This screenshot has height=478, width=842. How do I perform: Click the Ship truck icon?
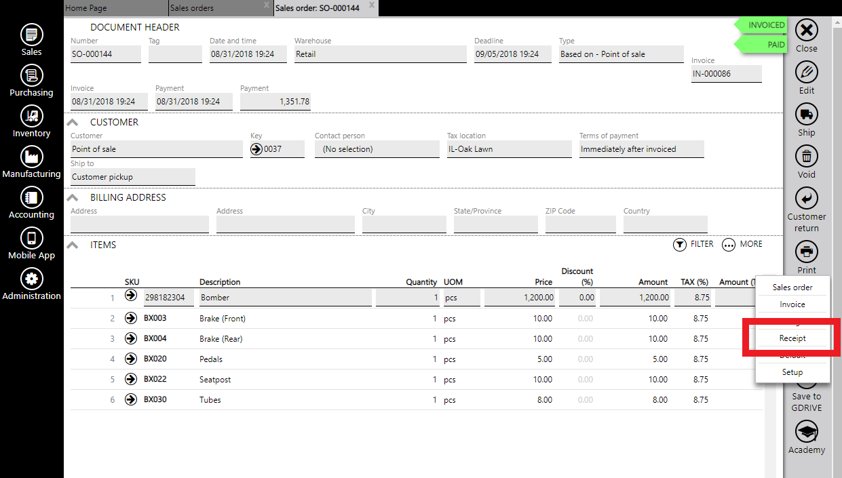[x=806, y=115]
